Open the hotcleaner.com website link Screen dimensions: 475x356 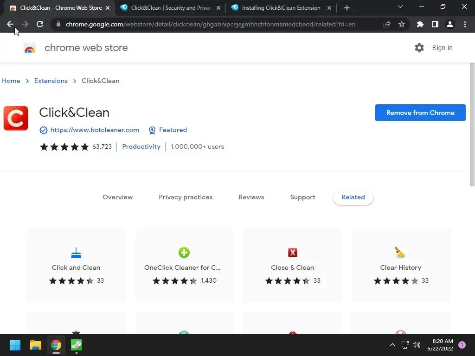[95, 130]
